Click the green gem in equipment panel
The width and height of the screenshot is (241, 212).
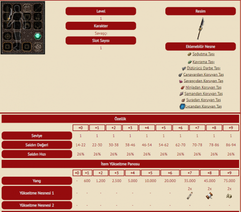[38, 36]
